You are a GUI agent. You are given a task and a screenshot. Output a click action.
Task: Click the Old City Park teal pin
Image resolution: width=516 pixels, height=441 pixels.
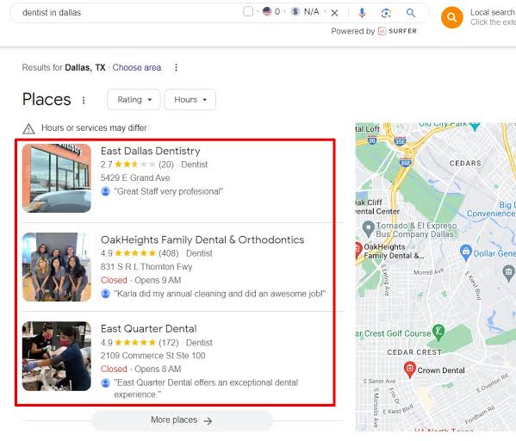475,126
